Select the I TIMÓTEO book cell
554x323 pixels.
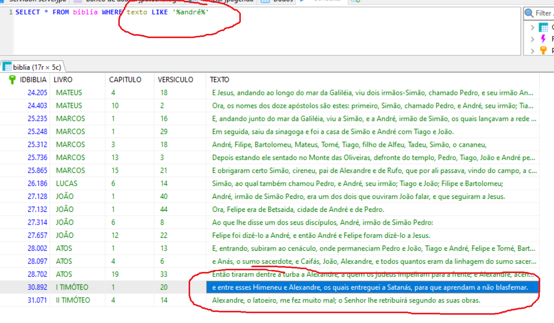pyautogui.click(x=72, y=287)
